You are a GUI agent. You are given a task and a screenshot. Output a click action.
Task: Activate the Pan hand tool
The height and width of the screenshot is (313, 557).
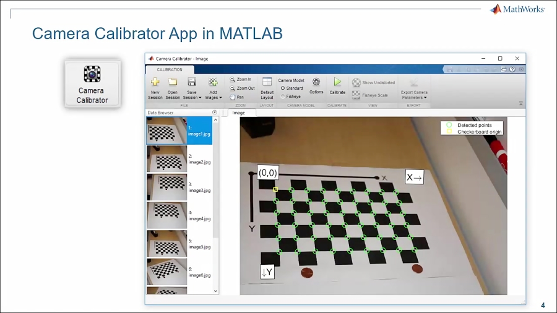236,97
